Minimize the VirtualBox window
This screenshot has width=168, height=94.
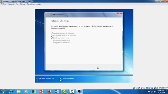click(157, 1)
